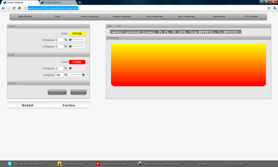The height and width of the screenshot is (167, 278).
Task: Open Box Properties in navigation bar
Action: (x=186, y=17)
